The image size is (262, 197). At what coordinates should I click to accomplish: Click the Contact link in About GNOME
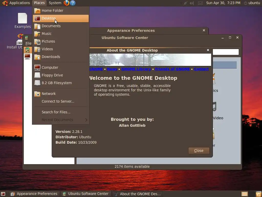201,69
